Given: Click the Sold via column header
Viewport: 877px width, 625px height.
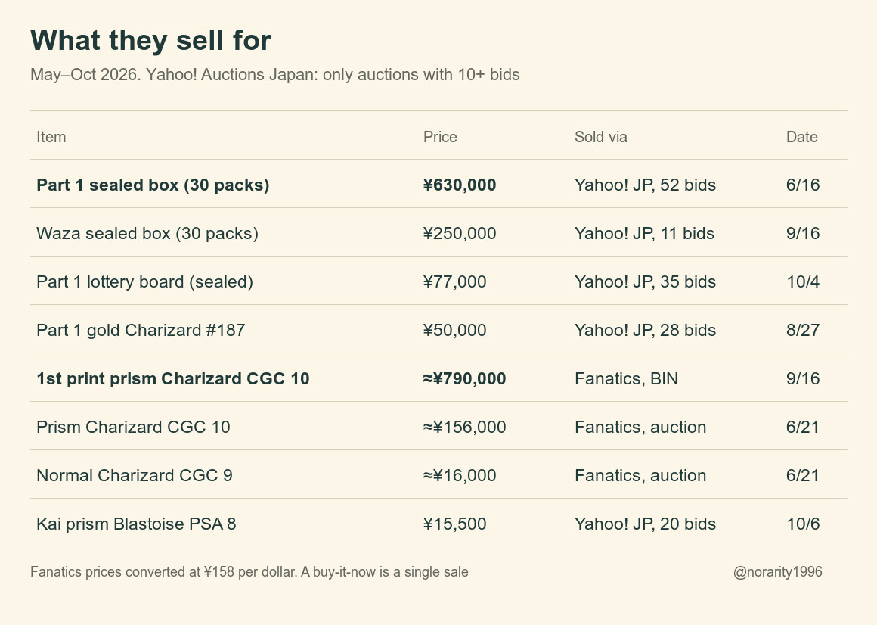Looking at the screenshot, I should 601,137.
